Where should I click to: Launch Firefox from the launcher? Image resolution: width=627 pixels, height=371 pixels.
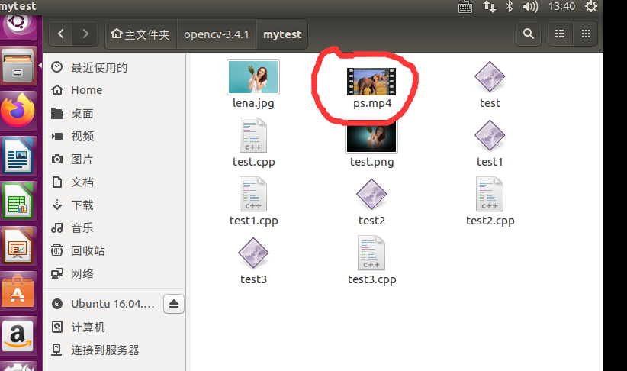(18, 111)
